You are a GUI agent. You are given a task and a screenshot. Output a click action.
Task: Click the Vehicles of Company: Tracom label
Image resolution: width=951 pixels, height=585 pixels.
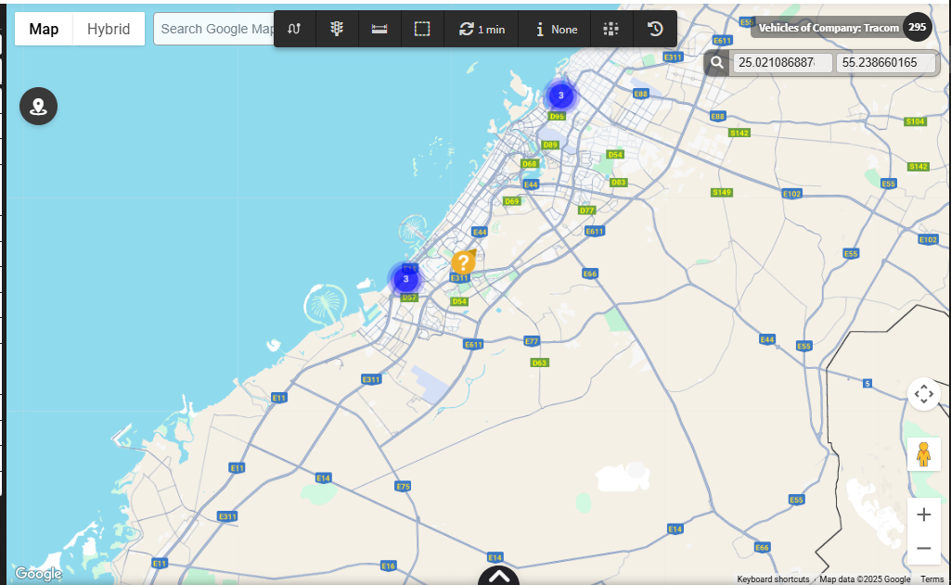point(828,28)
